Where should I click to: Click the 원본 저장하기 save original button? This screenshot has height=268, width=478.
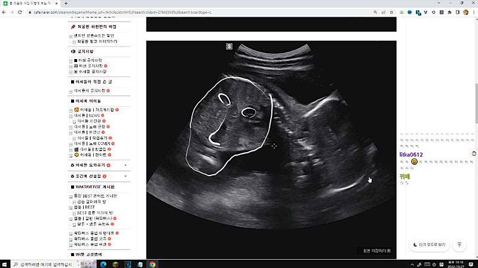point(374,251)
